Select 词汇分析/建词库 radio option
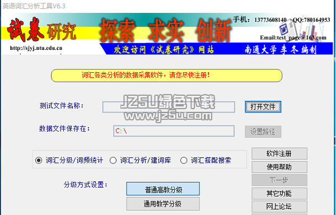Image resolution: width=336 pixels, height=215 pixels. point(141,160)
